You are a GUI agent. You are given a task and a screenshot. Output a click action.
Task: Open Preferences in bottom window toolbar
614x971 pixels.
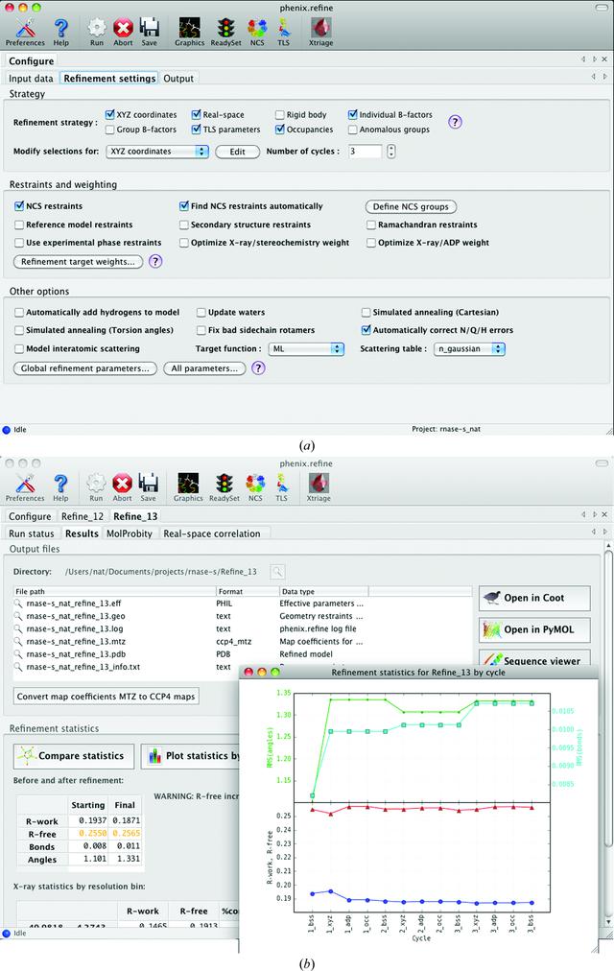click(25, 487)
